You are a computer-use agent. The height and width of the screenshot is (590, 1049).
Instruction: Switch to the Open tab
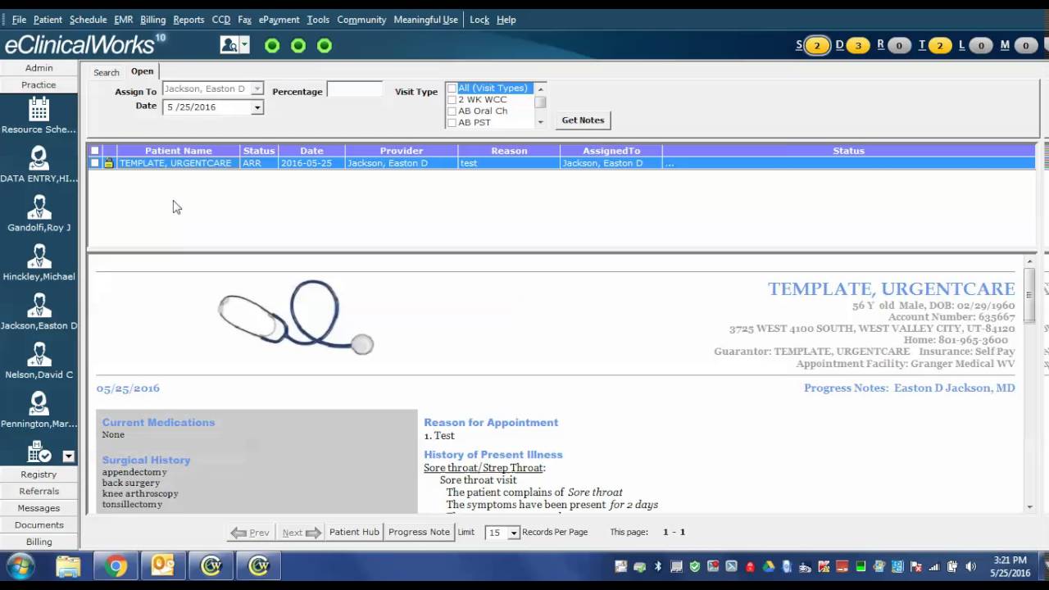point(142,71)
